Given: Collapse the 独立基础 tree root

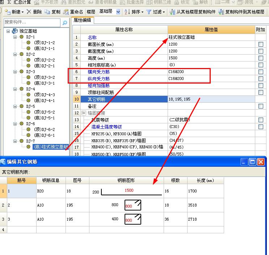Looking at the screenshot, I should pyautogui.click(x=8, y=31).
